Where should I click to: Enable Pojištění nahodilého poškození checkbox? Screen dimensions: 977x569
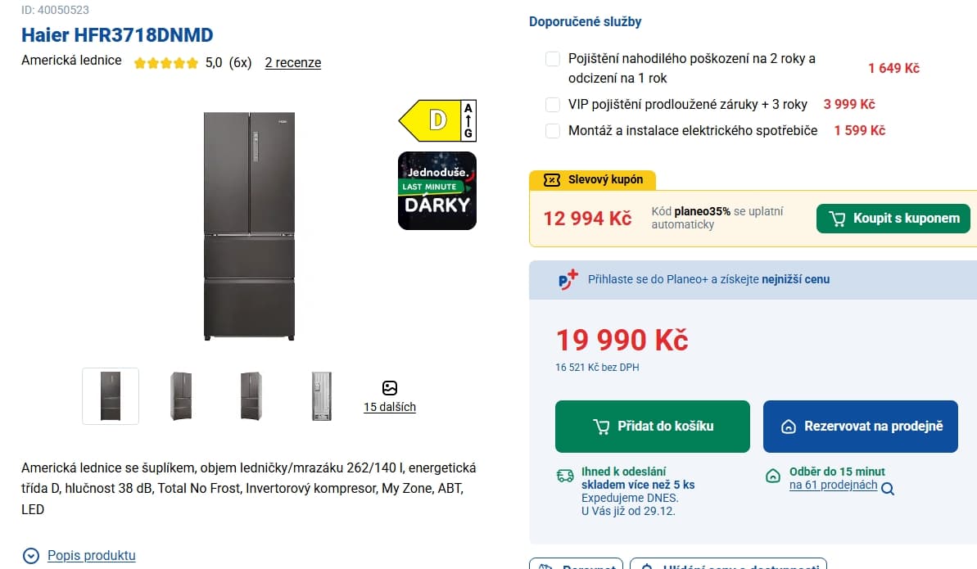coord(553,59)
